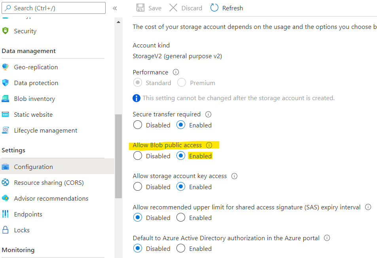Click the Endpoints bars icon

[x=6, y=214]
